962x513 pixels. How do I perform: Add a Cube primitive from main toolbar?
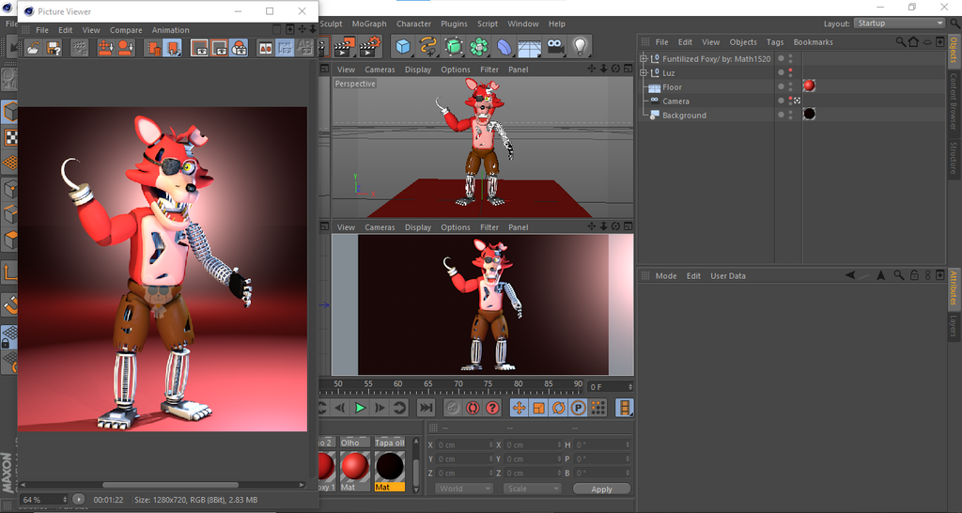pyautogui.click(x=402, y=46)
